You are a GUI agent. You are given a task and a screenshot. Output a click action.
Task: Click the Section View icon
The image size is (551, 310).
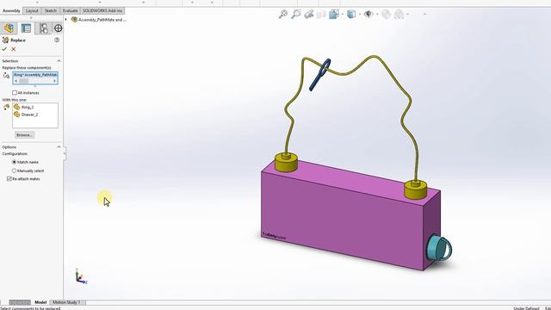pyautogui.click(x=321, y=14)
